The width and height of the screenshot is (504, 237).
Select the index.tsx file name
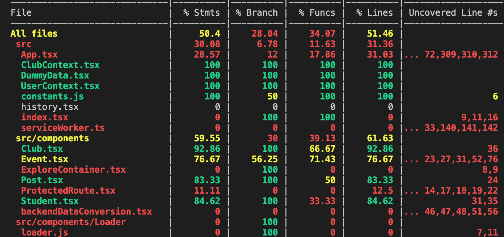point(45,117)
